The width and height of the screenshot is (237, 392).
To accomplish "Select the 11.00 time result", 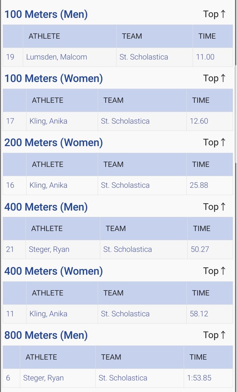I will click(x=205, y=57).
